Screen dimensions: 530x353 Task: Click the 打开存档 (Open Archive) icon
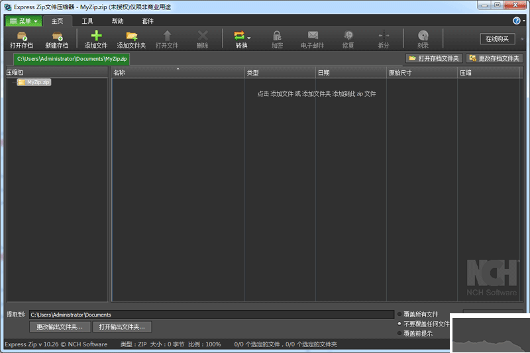[x=21, y=36]
